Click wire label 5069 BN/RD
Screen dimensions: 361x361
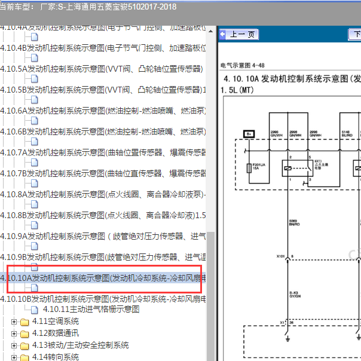pyautogui.click(x=295, y=222)
